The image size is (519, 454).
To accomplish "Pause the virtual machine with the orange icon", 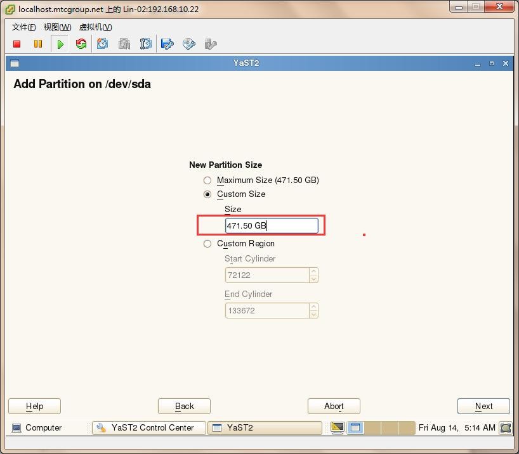I will pyautogui.click(x=38, y=44).
